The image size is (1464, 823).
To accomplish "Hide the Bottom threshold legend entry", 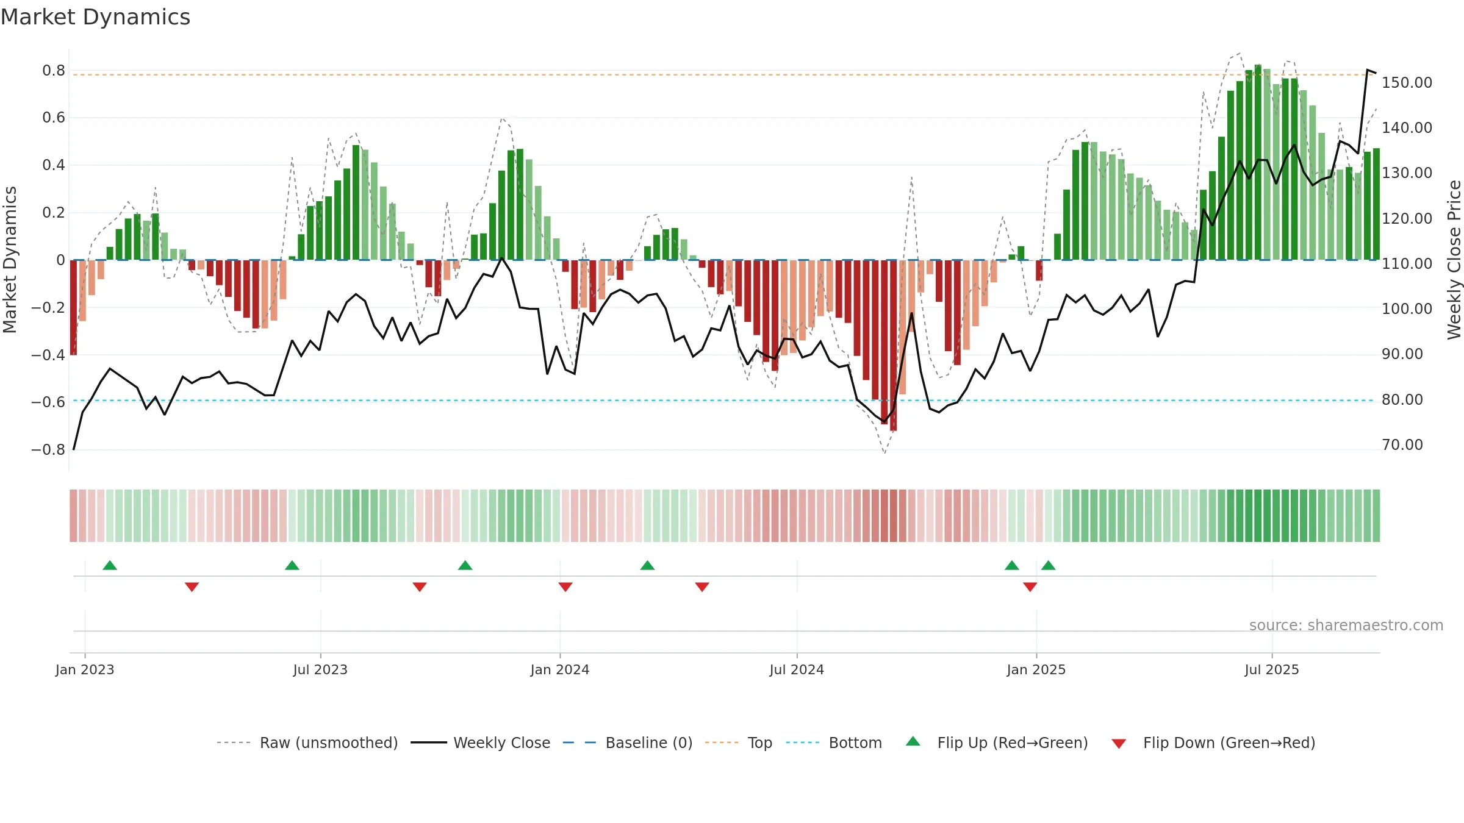I will pos(834,743).
